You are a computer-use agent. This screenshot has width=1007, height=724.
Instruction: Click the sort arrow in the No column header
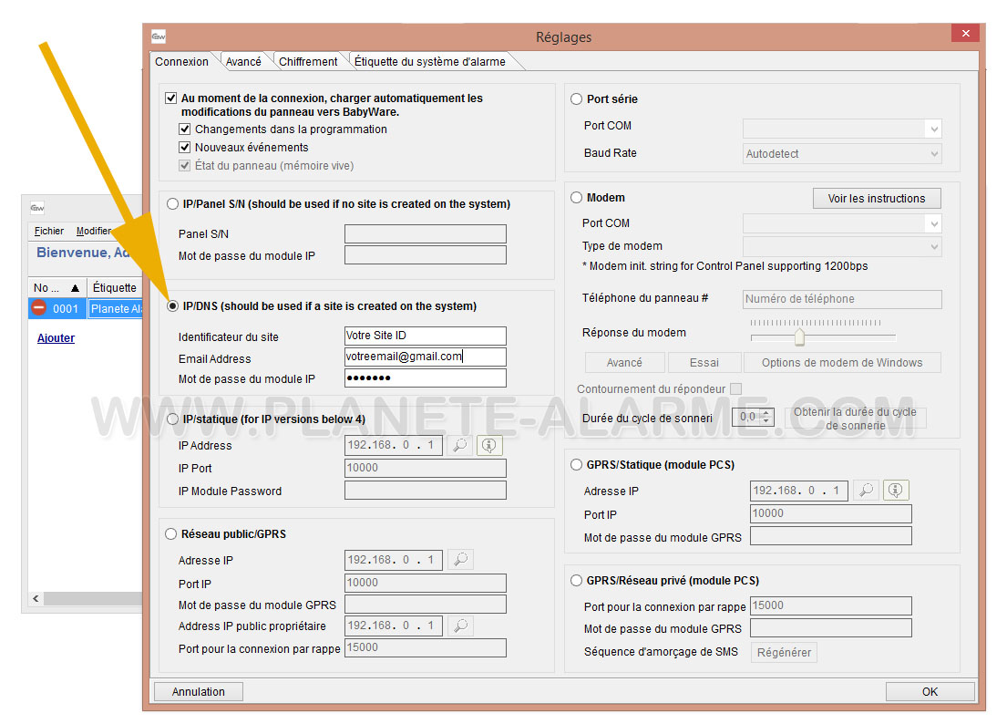coord(75,288)
